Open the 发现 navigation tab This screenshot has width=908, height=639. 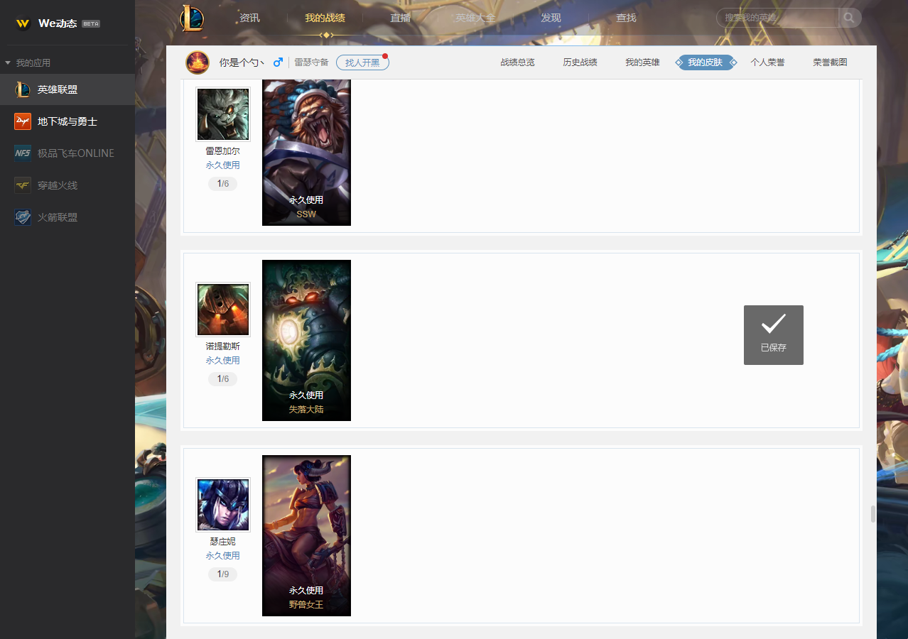551,18
